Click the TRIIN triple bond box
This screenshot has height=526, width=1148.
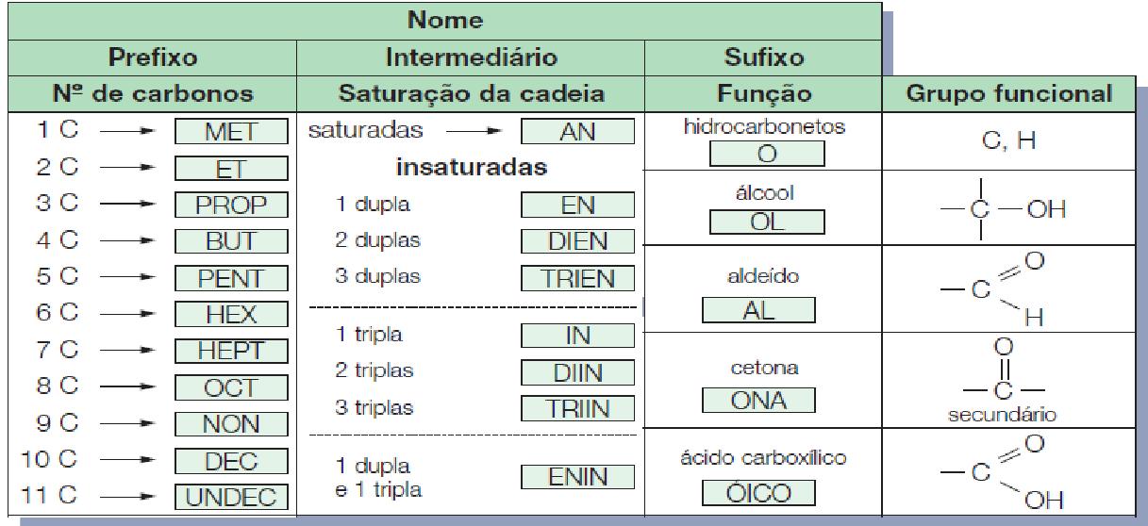click(x=577, y=409)
